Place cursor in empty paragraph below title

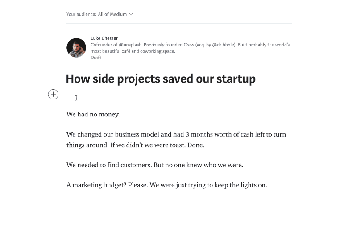pyautogui.click(x=179, y=98)
